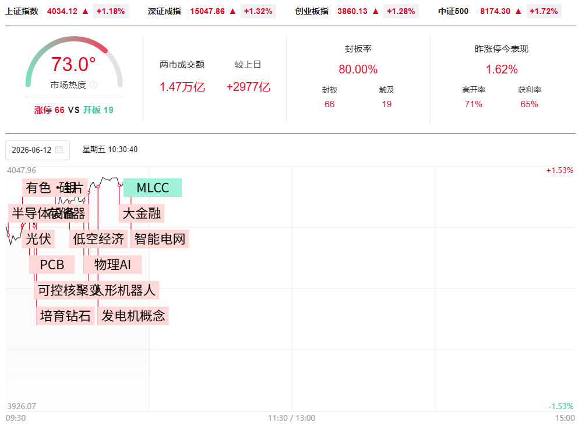Click the 星期五 10:30:40 timestamp
Screen dimensions: 582x426
coord(110,149)
